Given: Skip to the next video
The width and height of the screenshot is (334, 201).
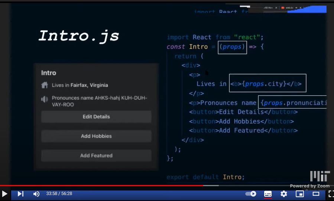Looking at the screenshot, I should point(20,194).
